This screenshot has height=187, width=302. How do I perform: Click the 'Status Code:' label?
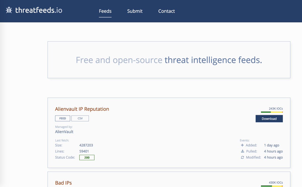coord(65,157)
